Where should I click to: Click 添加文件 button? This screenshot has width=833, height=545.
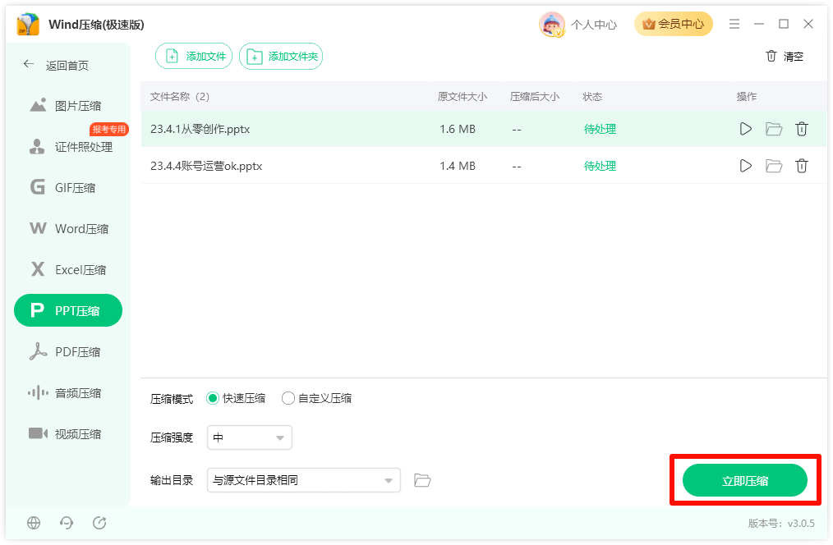click(x=194, y=57)
